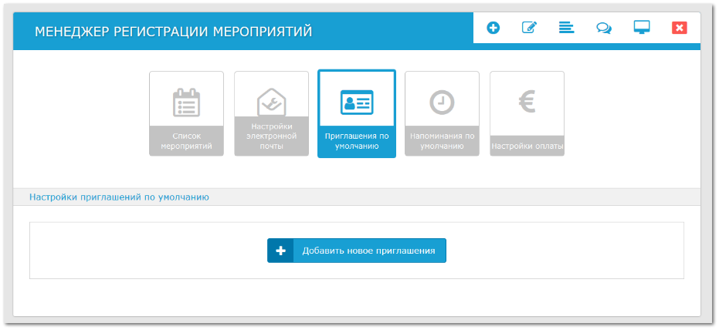
Task: Select the "Приглашения по умолчанию" tab label
Action: point(357,140)
